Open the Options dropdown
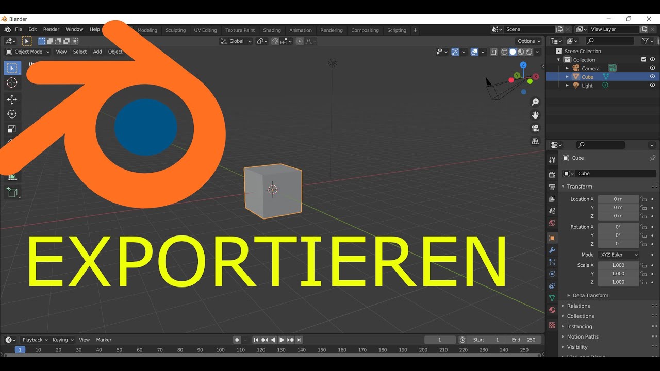The width and height of the screenshot is (660, 371). click(529, 41)
